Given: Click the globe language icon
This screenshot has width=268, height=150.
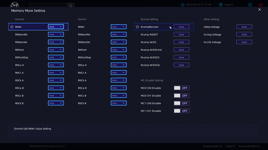Looking at the screenshot, I should pyautogui.click(x=221, y=5).
